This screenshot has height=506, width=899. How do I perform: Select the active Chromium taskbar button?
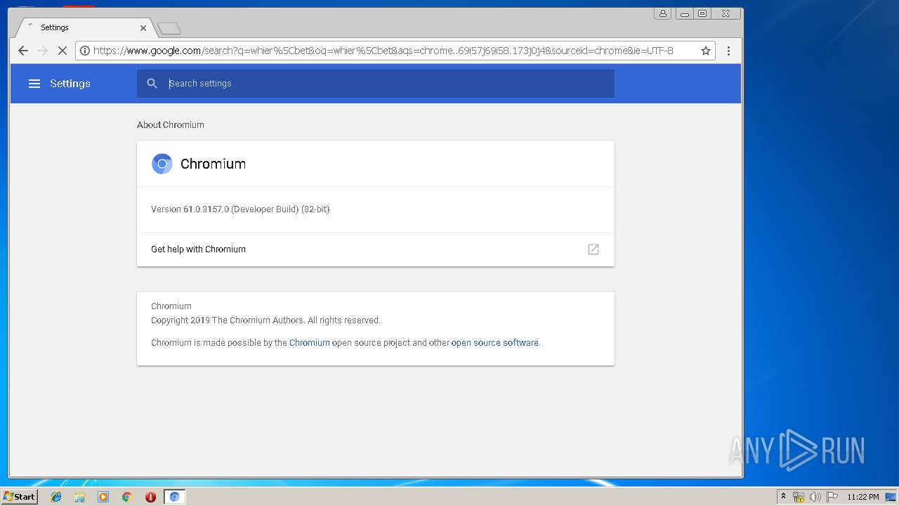(174, 497)
